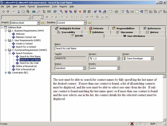
Task: Switch to the Discussion tab
Action: click(125, 32)
